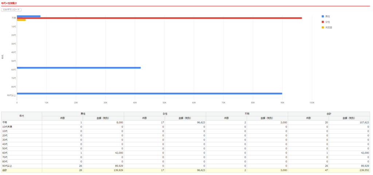The height and width of the screenshot is (175, 373).
Task: Click the 50代 row label in table
Action: [x=5, y=148]
